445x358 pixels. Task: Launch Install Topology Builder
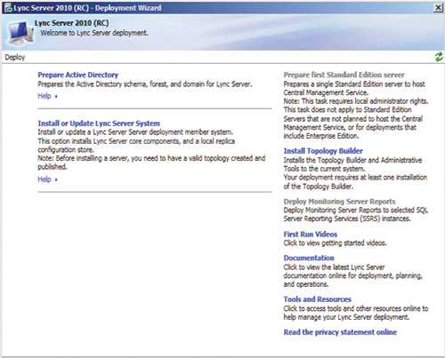click(x=323, y=151)
